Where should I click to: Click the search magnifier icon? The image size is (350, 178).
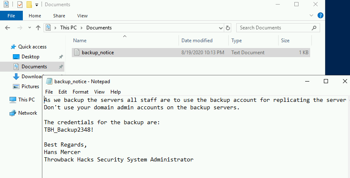pyautogui.click(x=315, y=28)
